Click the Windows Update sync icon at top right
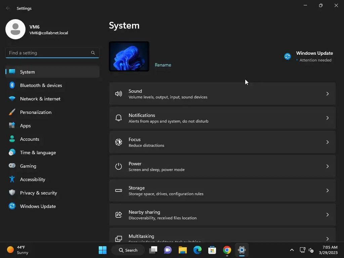This screenshot has height=258, width=344. [x=288, y=56]
